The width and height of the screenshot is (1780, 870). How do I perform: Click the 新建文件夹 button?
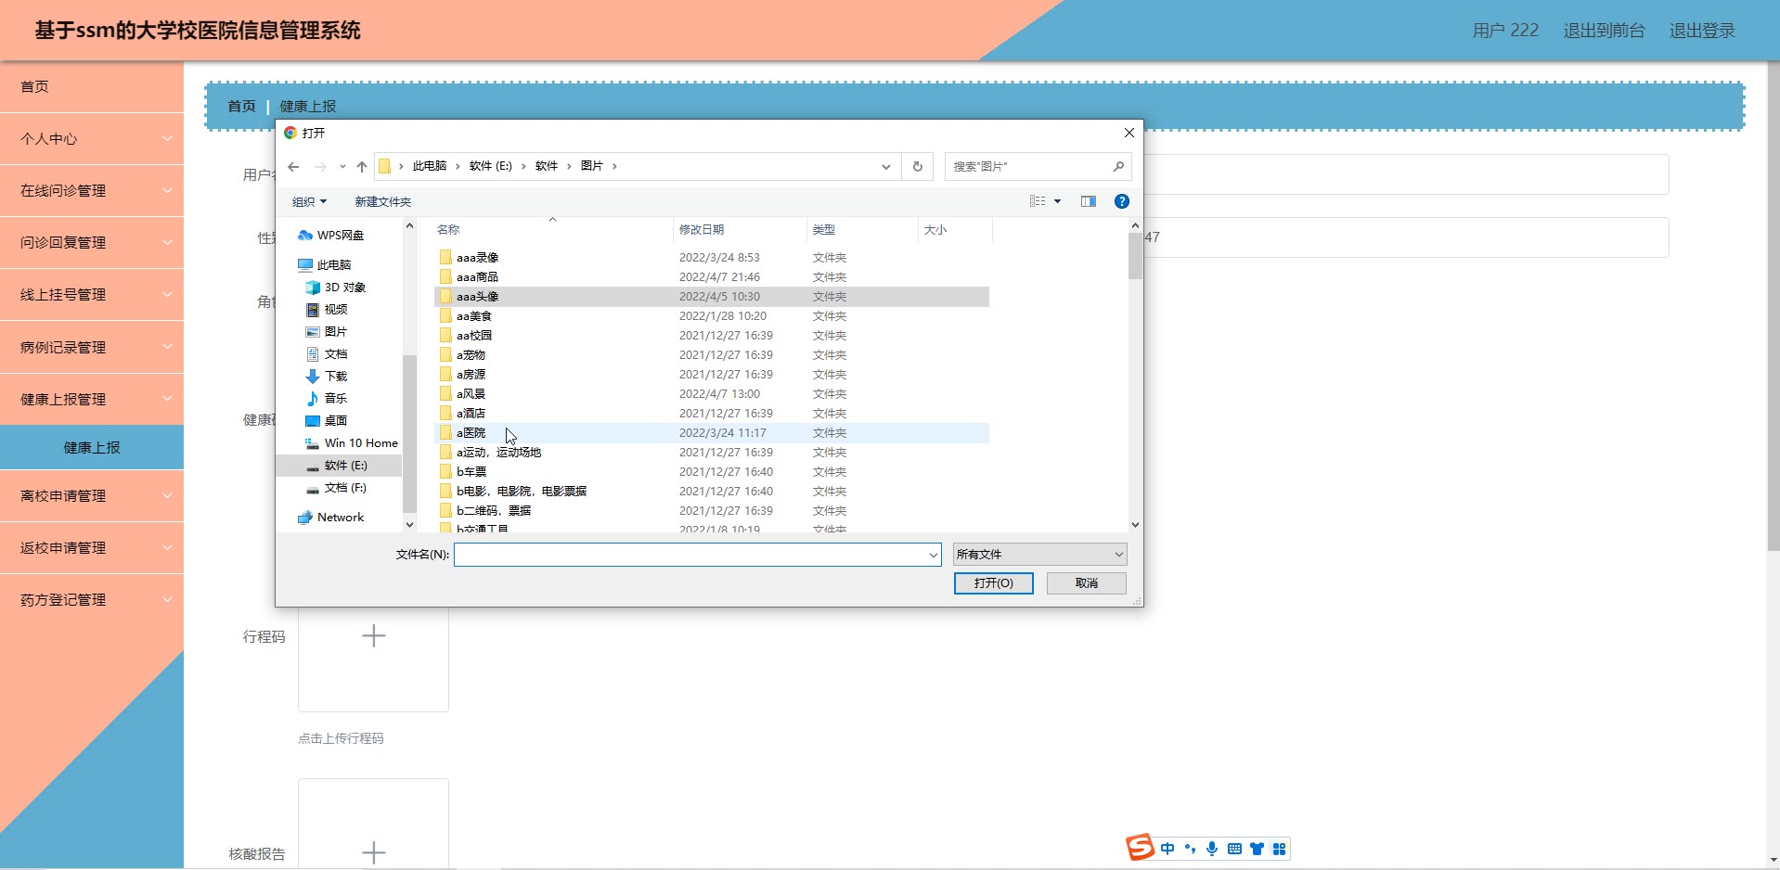pos(383,202)
